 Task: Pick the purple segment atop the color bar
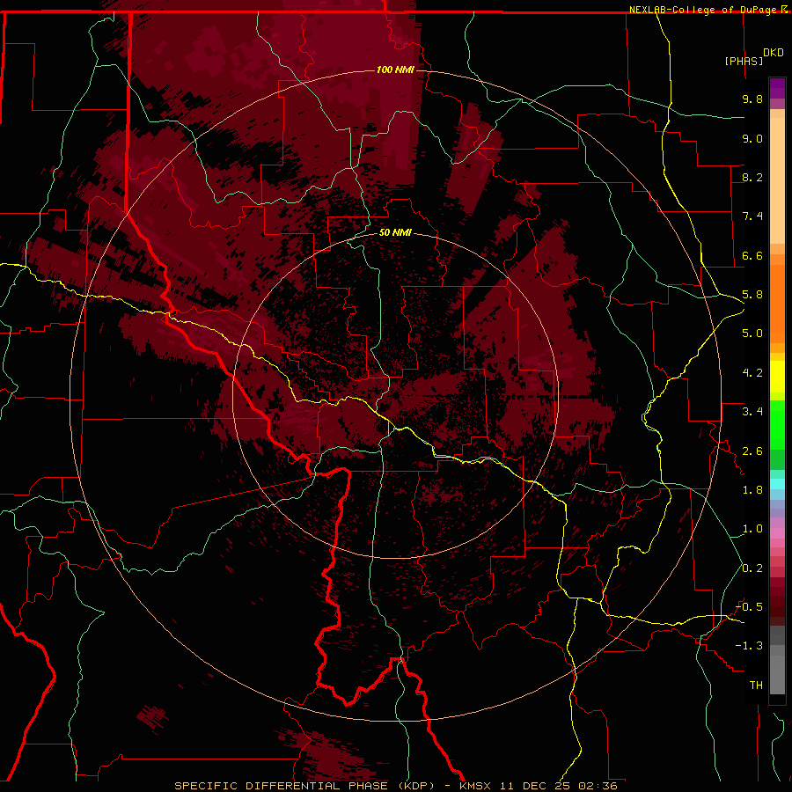click(777, 88)
